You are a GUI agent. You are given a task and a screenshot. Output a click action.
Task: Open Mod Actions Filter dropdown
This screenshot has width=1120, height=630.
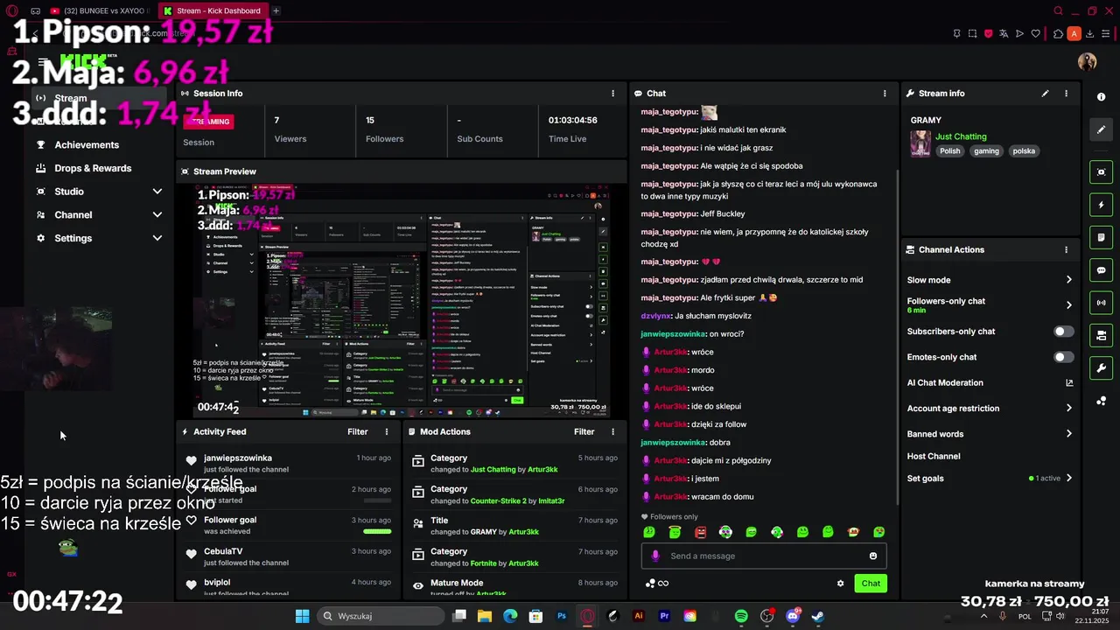pos(584,431)
